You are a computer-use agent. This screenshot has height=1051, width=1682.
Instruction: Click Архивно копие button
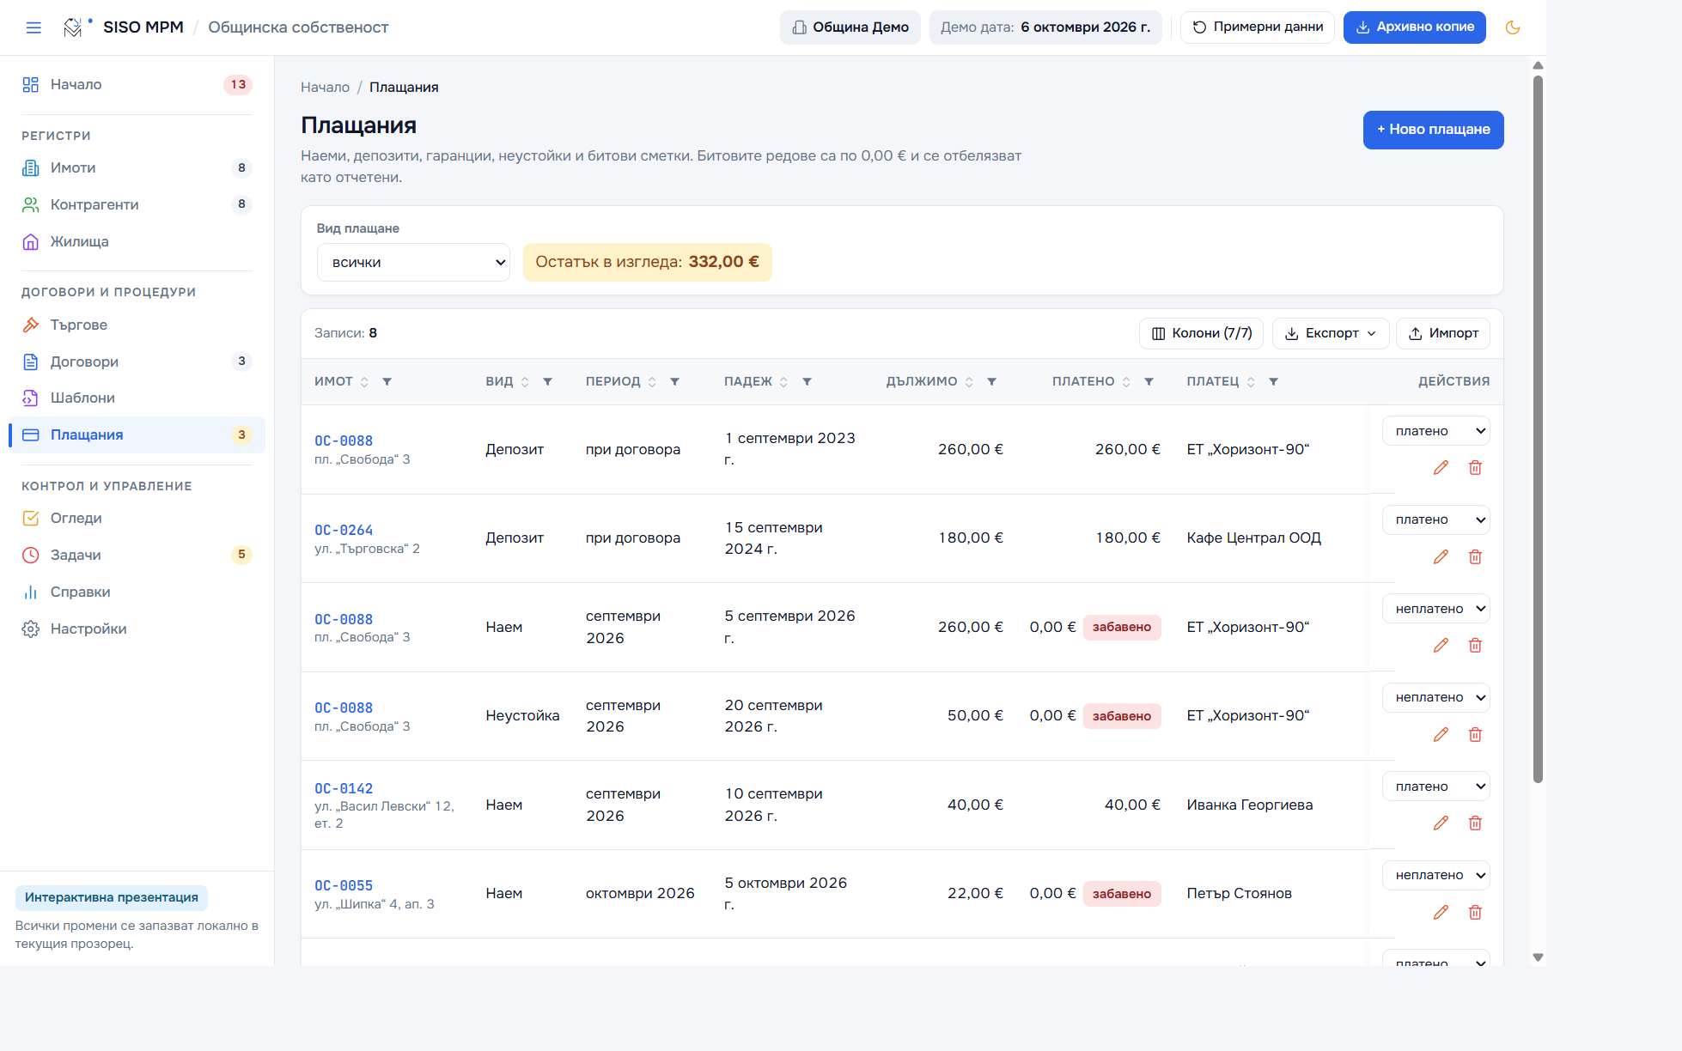1414,27
